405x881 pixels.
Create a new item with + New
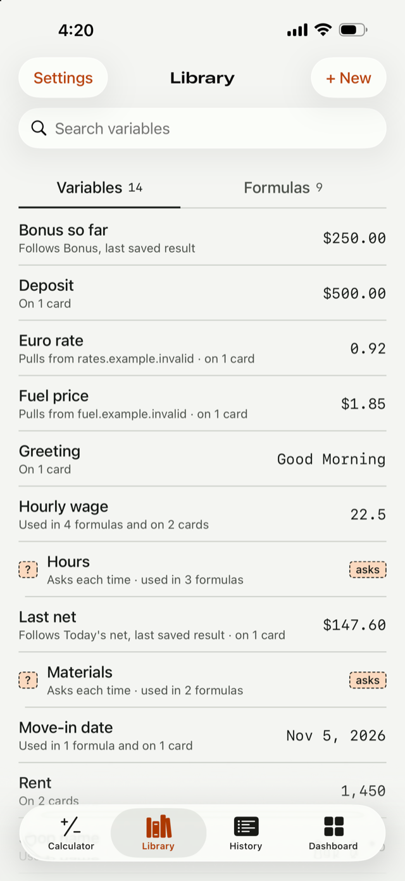pyautogui.click(x=349, y=78)
